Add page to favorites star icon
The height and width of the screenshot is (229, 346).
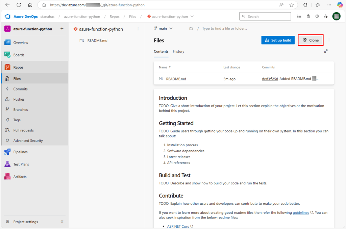[x=292, y=5]
